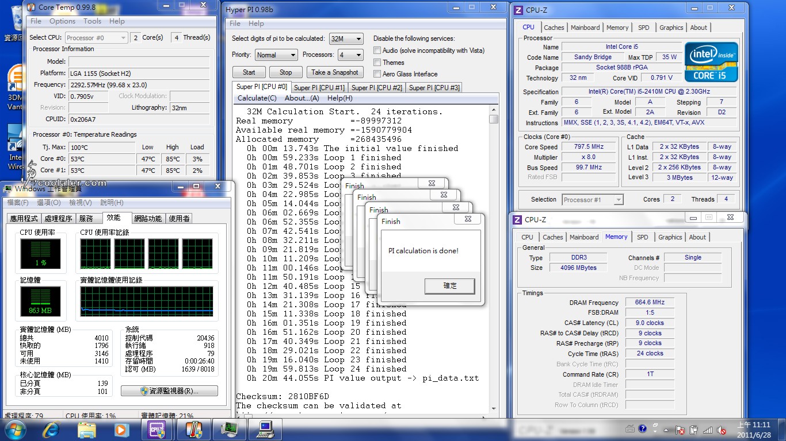The image size is (786, 441).
Task: Click the Intel Core i5 logo in CPU-Z
Action: click(711, 61)
